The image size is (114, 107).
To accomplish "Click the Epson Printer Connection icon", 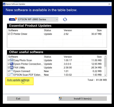I will tap(12, 64).
